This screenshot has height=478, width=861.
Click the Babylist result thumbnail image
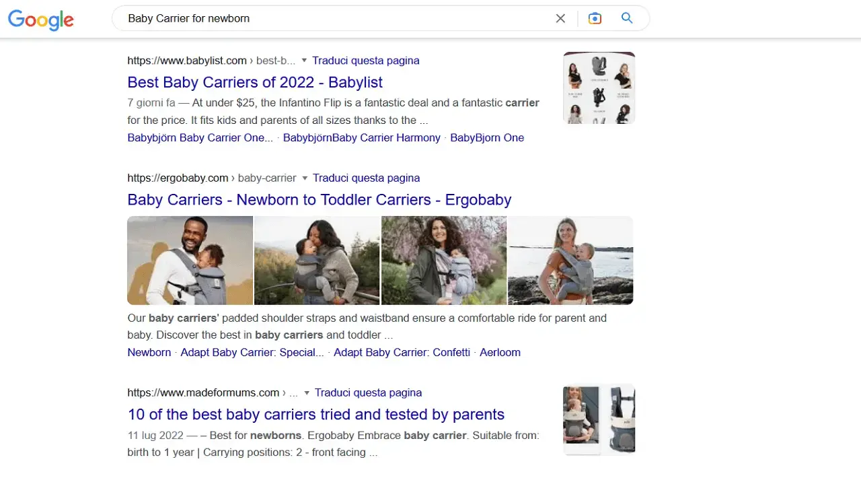(599, 88)
